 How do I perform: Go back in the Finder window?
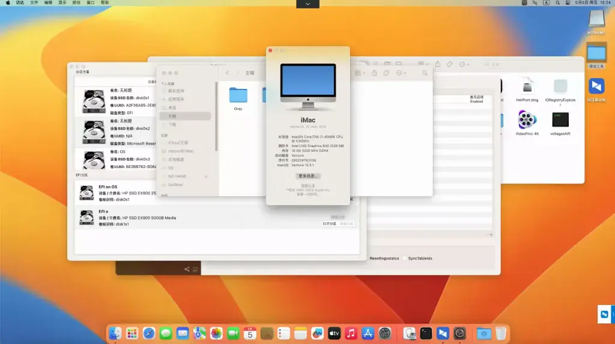click(x=227, y=73)
